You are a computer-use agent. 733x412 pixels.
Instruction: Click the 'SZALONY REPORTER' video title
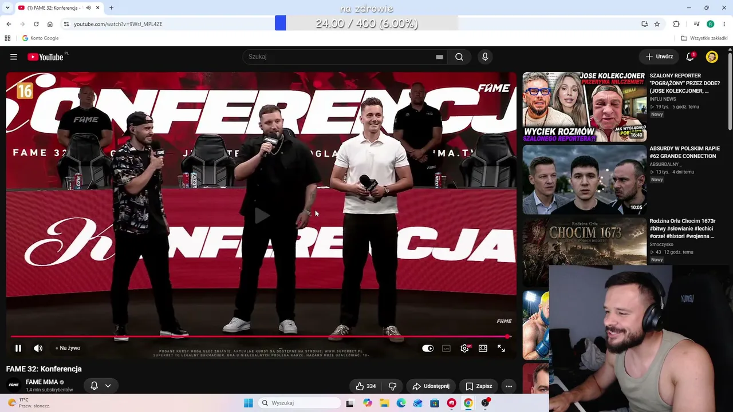pos(684,83)
